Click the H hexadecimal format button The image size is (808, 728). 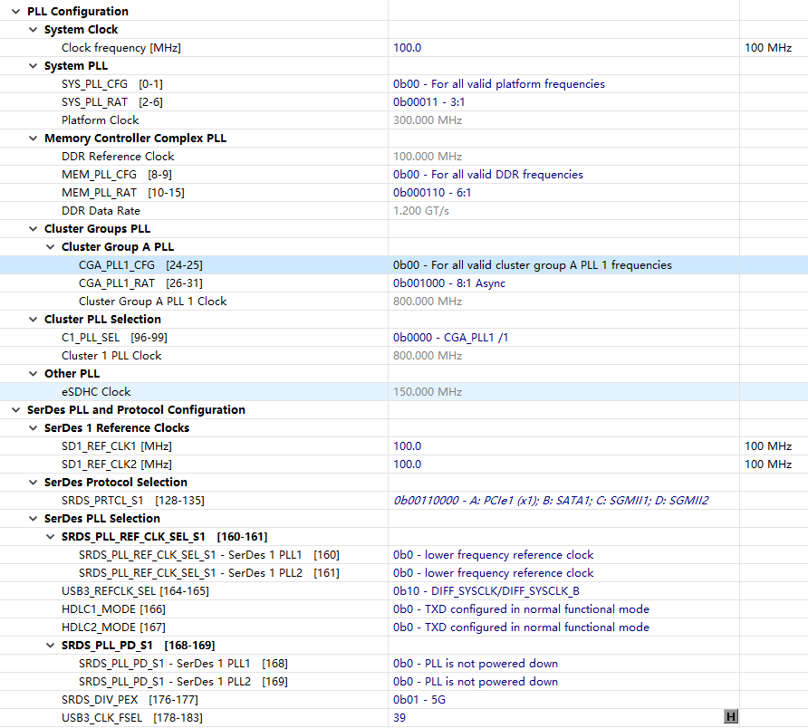[x=730, y=716]
